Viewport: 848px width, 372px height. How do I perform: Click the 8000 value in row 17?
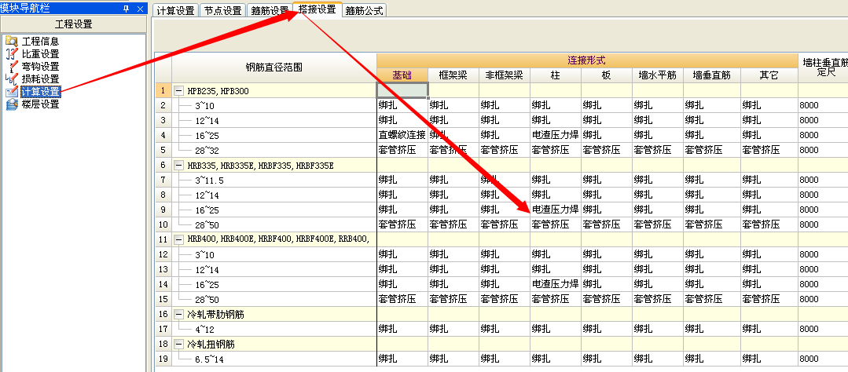click(x=823, y=329)
